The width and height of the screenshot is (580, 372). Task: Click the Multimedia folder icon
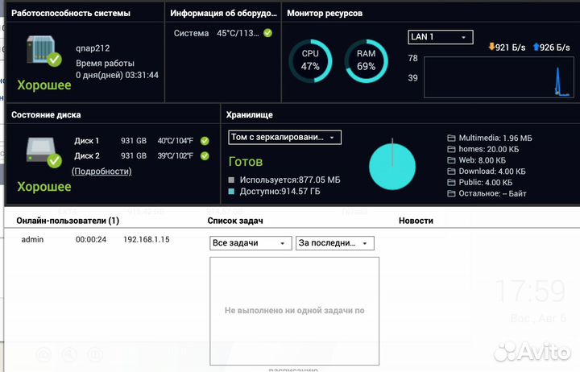coord(451,138)
